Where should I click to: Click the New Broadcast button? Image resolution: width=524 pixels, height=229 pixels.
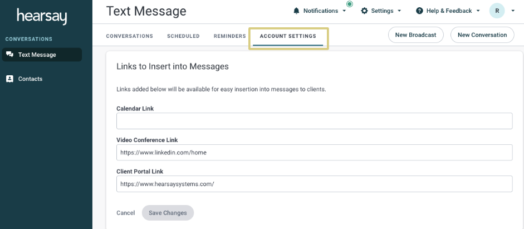pyautogui.click(x=416, y=35)
